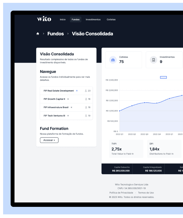Click the home breadcrumb icon
This screenshot has width=183, height=218.
tap(38, 34)
